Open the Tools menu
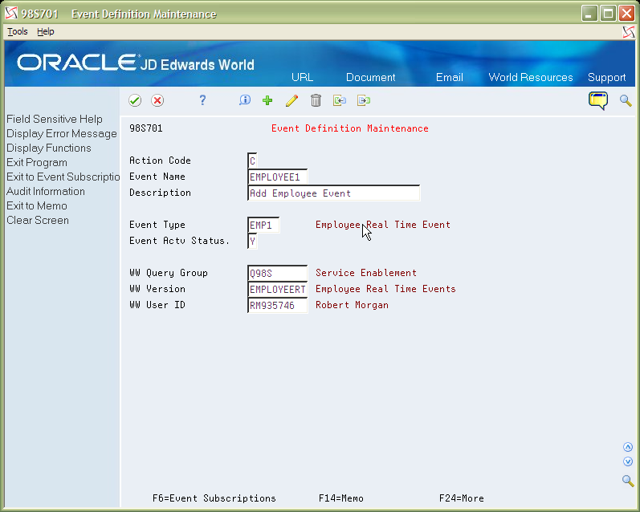The height and width of the screenshot is (512, 640). [18, 31]
